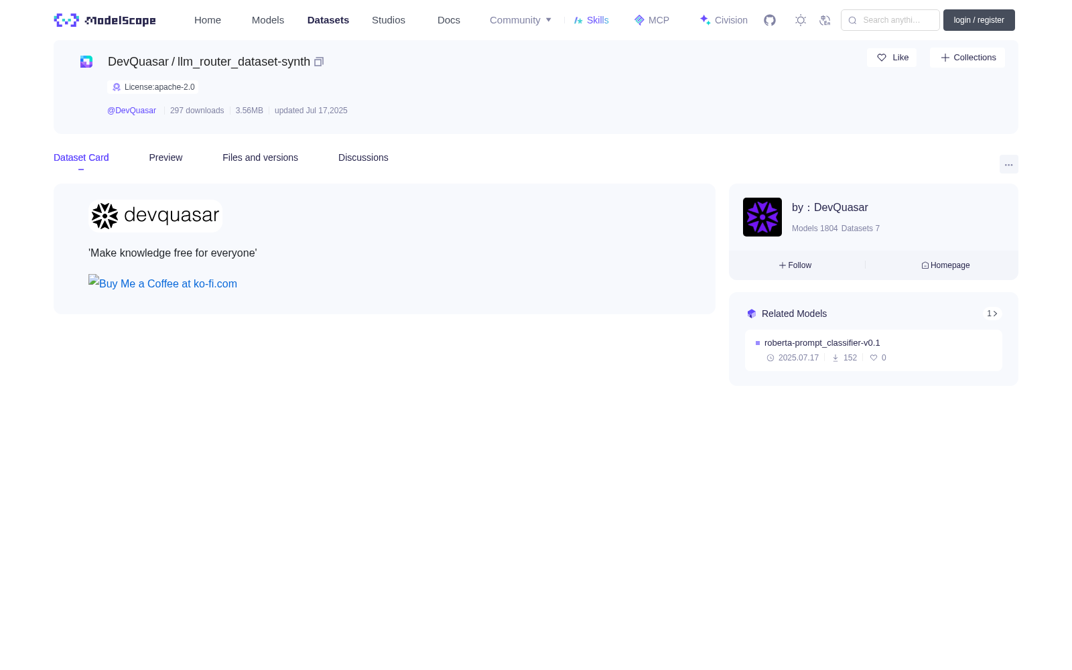This screenshot has height=670, width=1072.
Task: Switch language with the translate icon
Action: coord(825,20)
